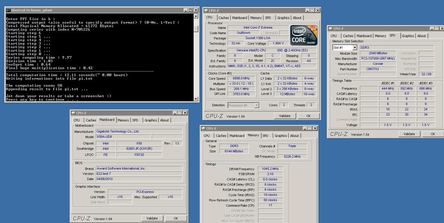Click Validate in CPU window
The height and width of the screenshot is (223, 444).
[285, 116]
